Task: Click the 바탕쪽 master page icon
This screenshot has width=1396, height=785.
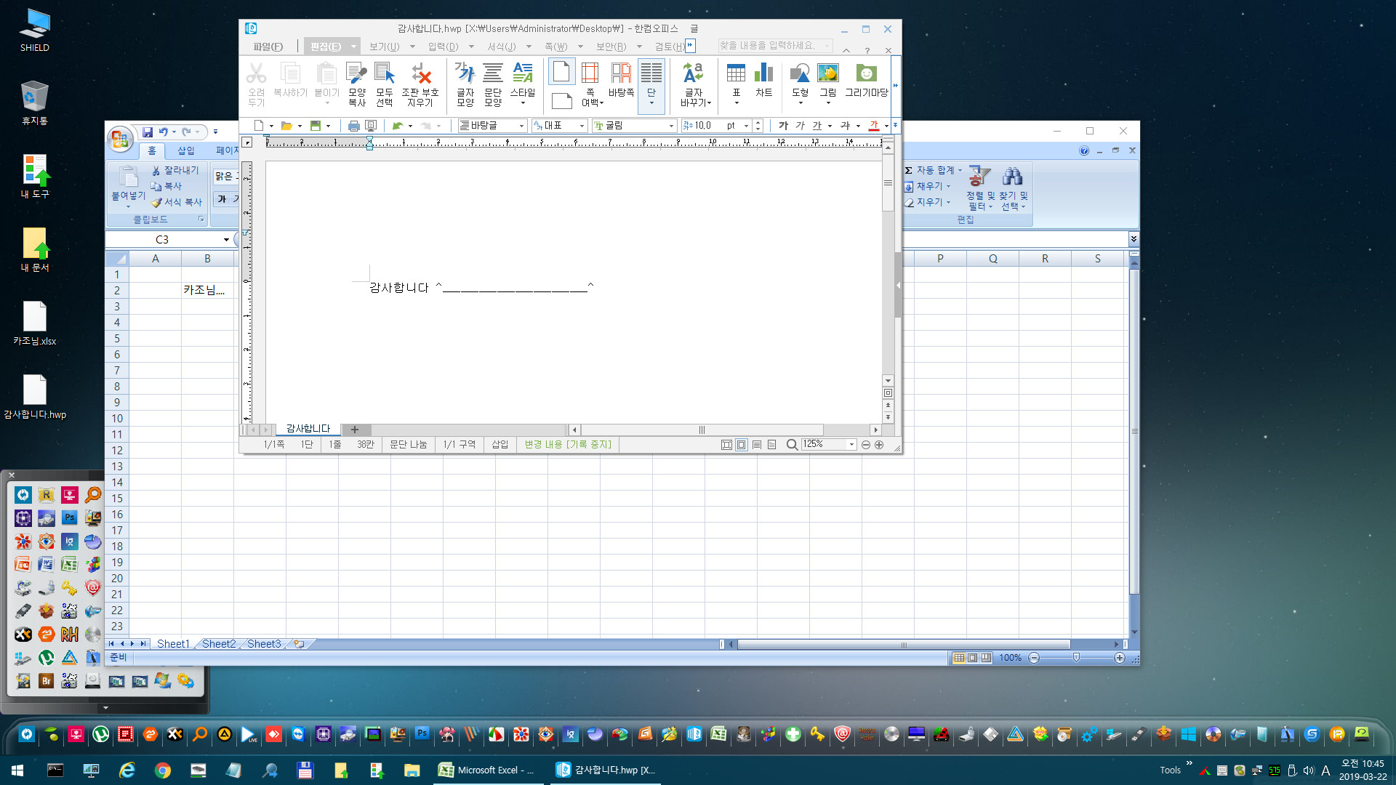Action: coord(621,81)
